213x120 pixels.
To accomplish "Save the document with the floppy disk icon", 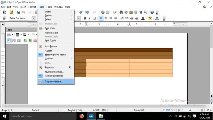I will tap(19, 12).
